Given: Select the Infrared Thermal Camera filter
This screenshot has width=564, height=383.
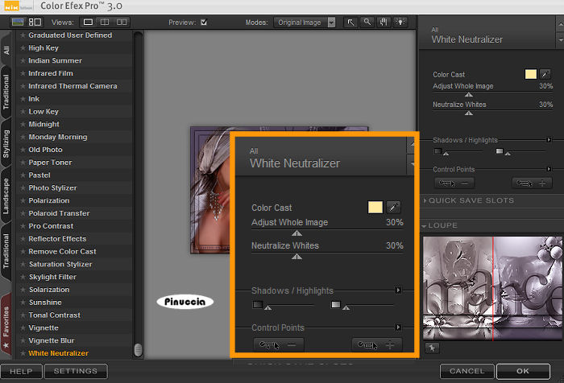Looking at the screenshot, I should pyautogui.click(x=73, y=86).
